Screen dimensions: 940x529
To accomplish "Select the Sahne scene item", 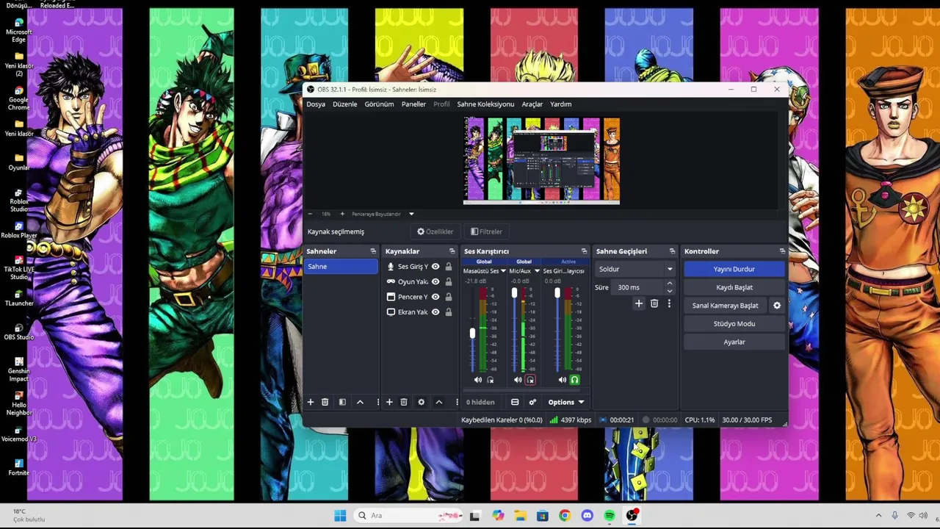I will 341,267.
